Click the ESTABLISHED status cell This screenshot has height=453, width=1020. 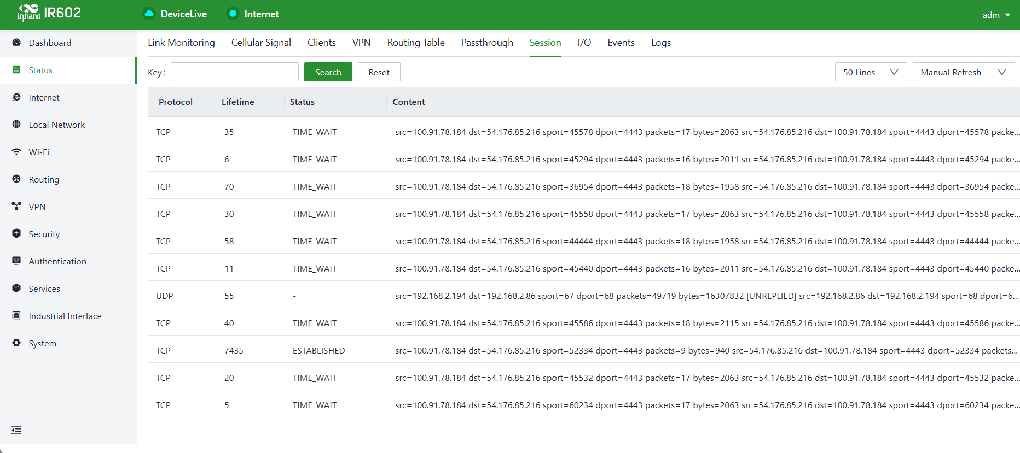coord(319,350)
